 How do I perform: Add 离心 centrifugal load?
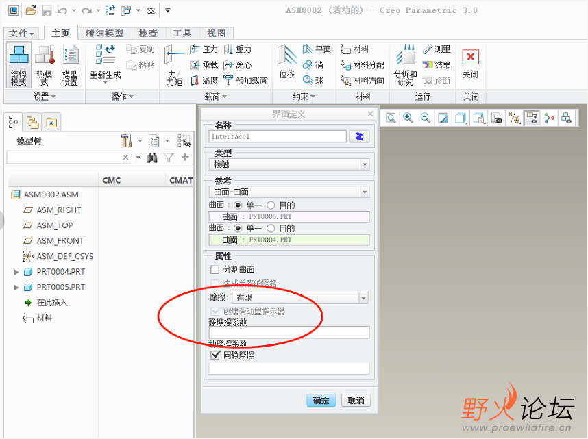coord(237,65)
